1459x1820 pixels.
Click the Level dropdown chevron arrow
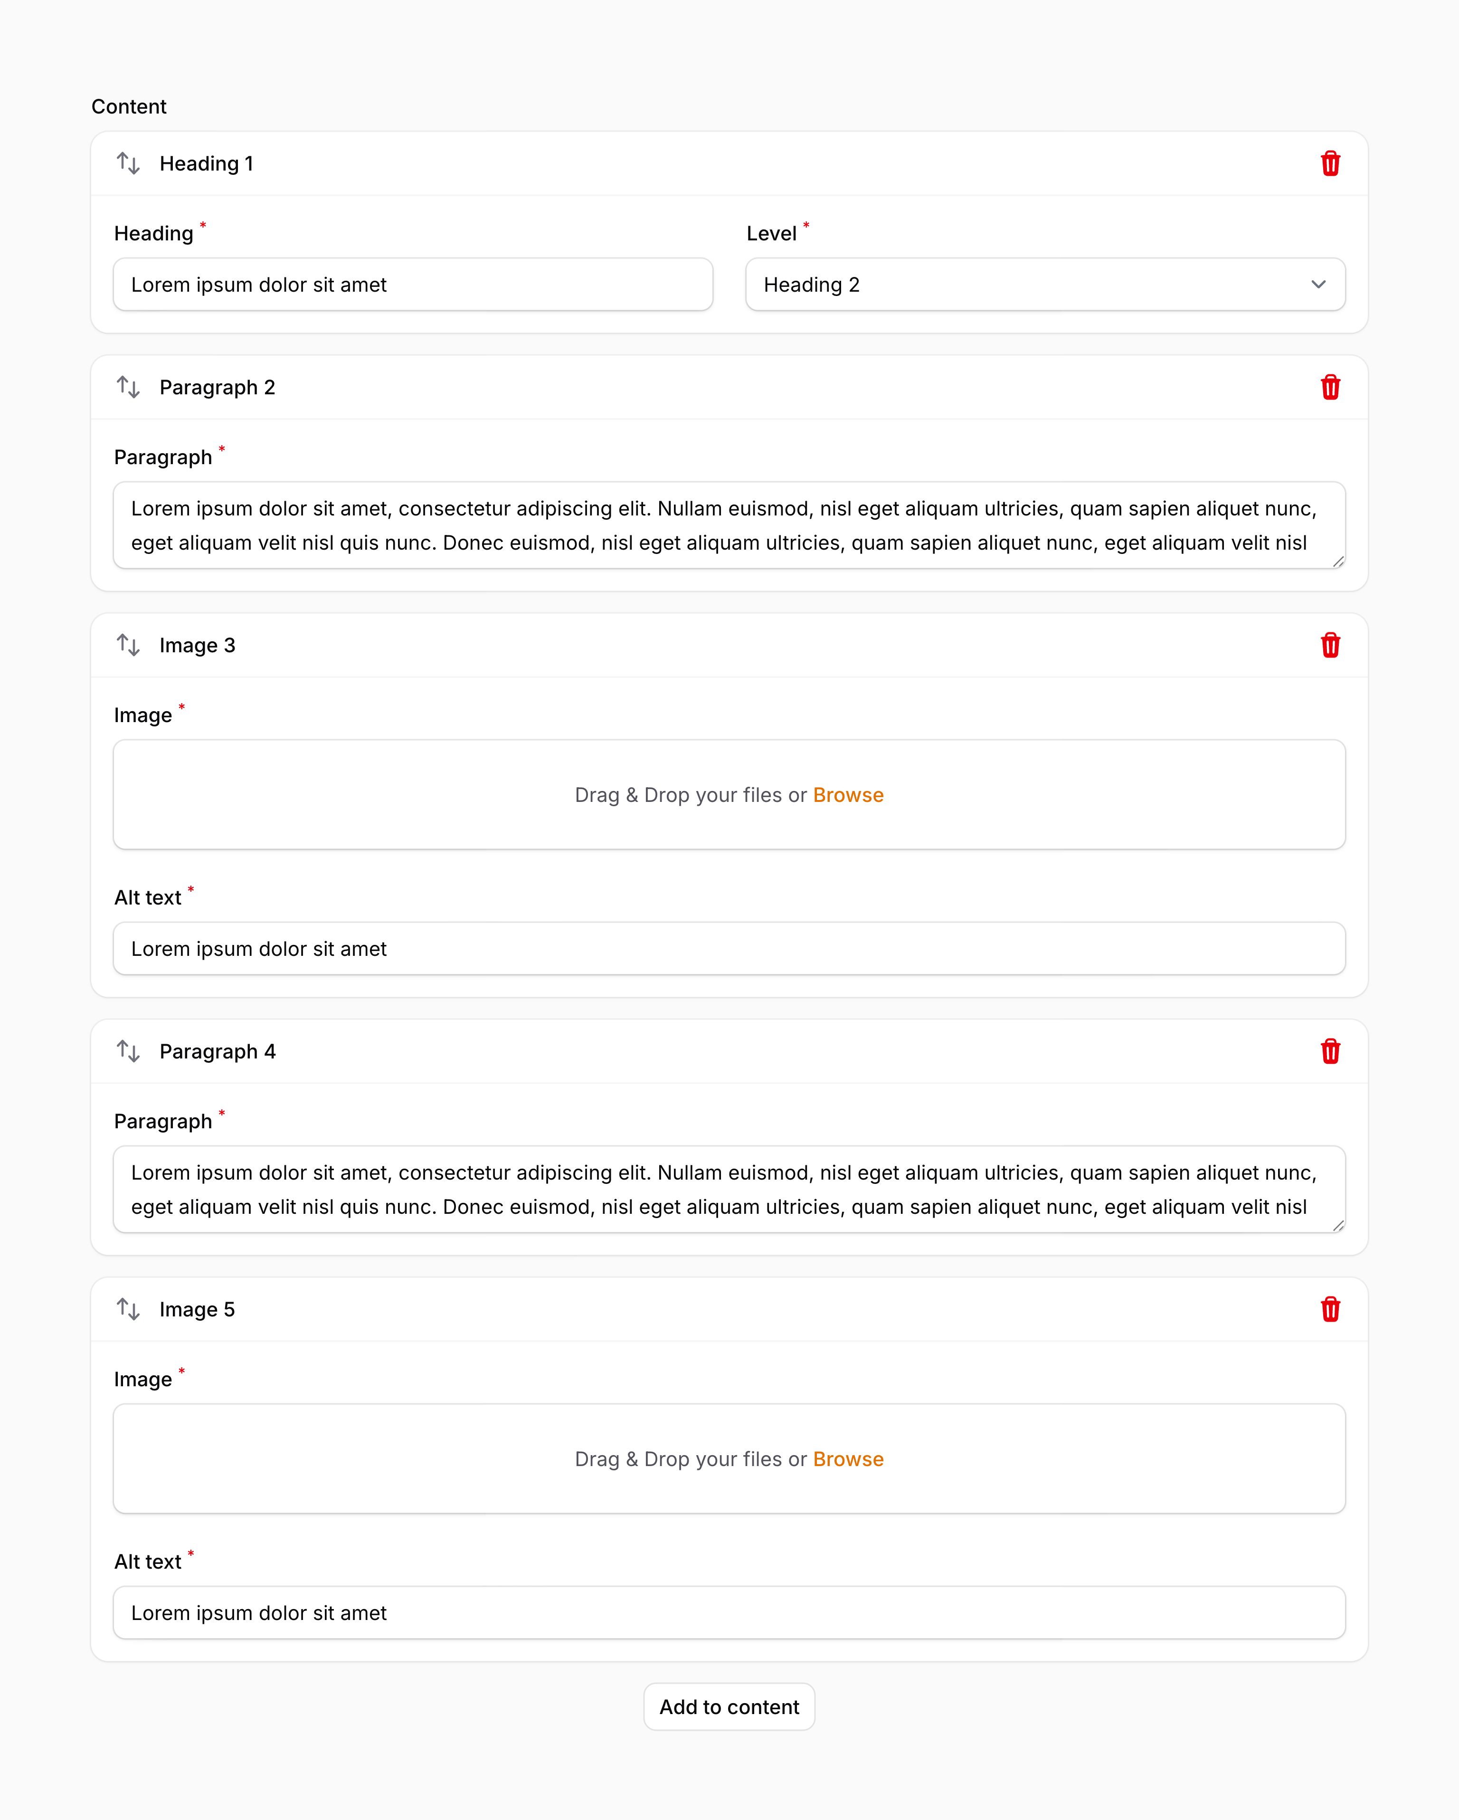coord(1318,286)
